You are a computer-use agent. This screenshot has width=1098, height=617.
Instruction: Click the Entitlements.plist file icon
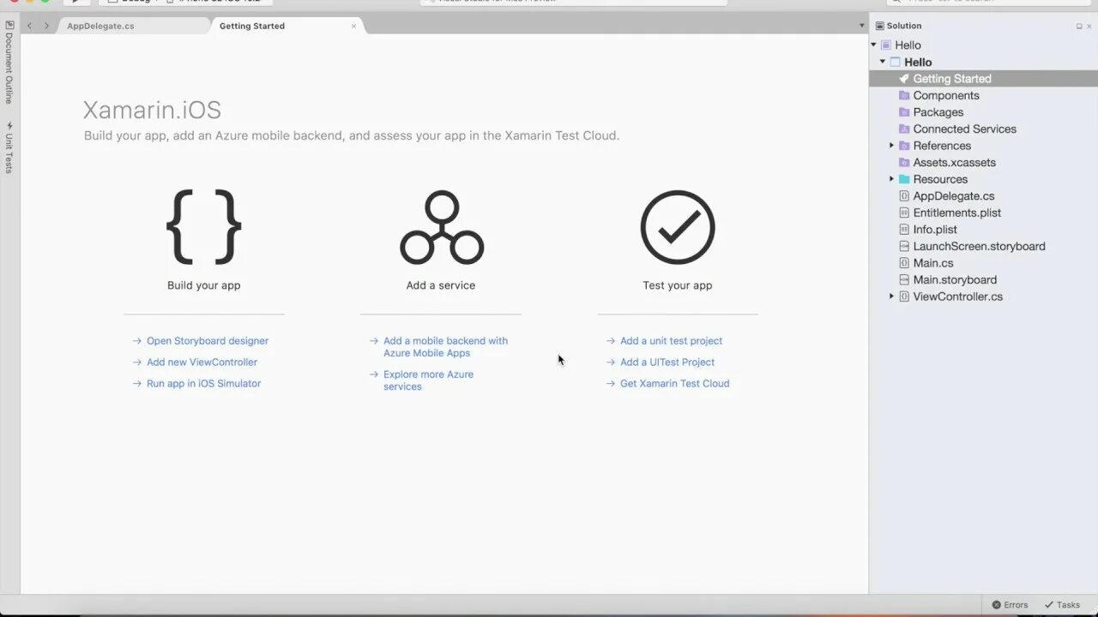pyautogui.click(x=904, y=213)
